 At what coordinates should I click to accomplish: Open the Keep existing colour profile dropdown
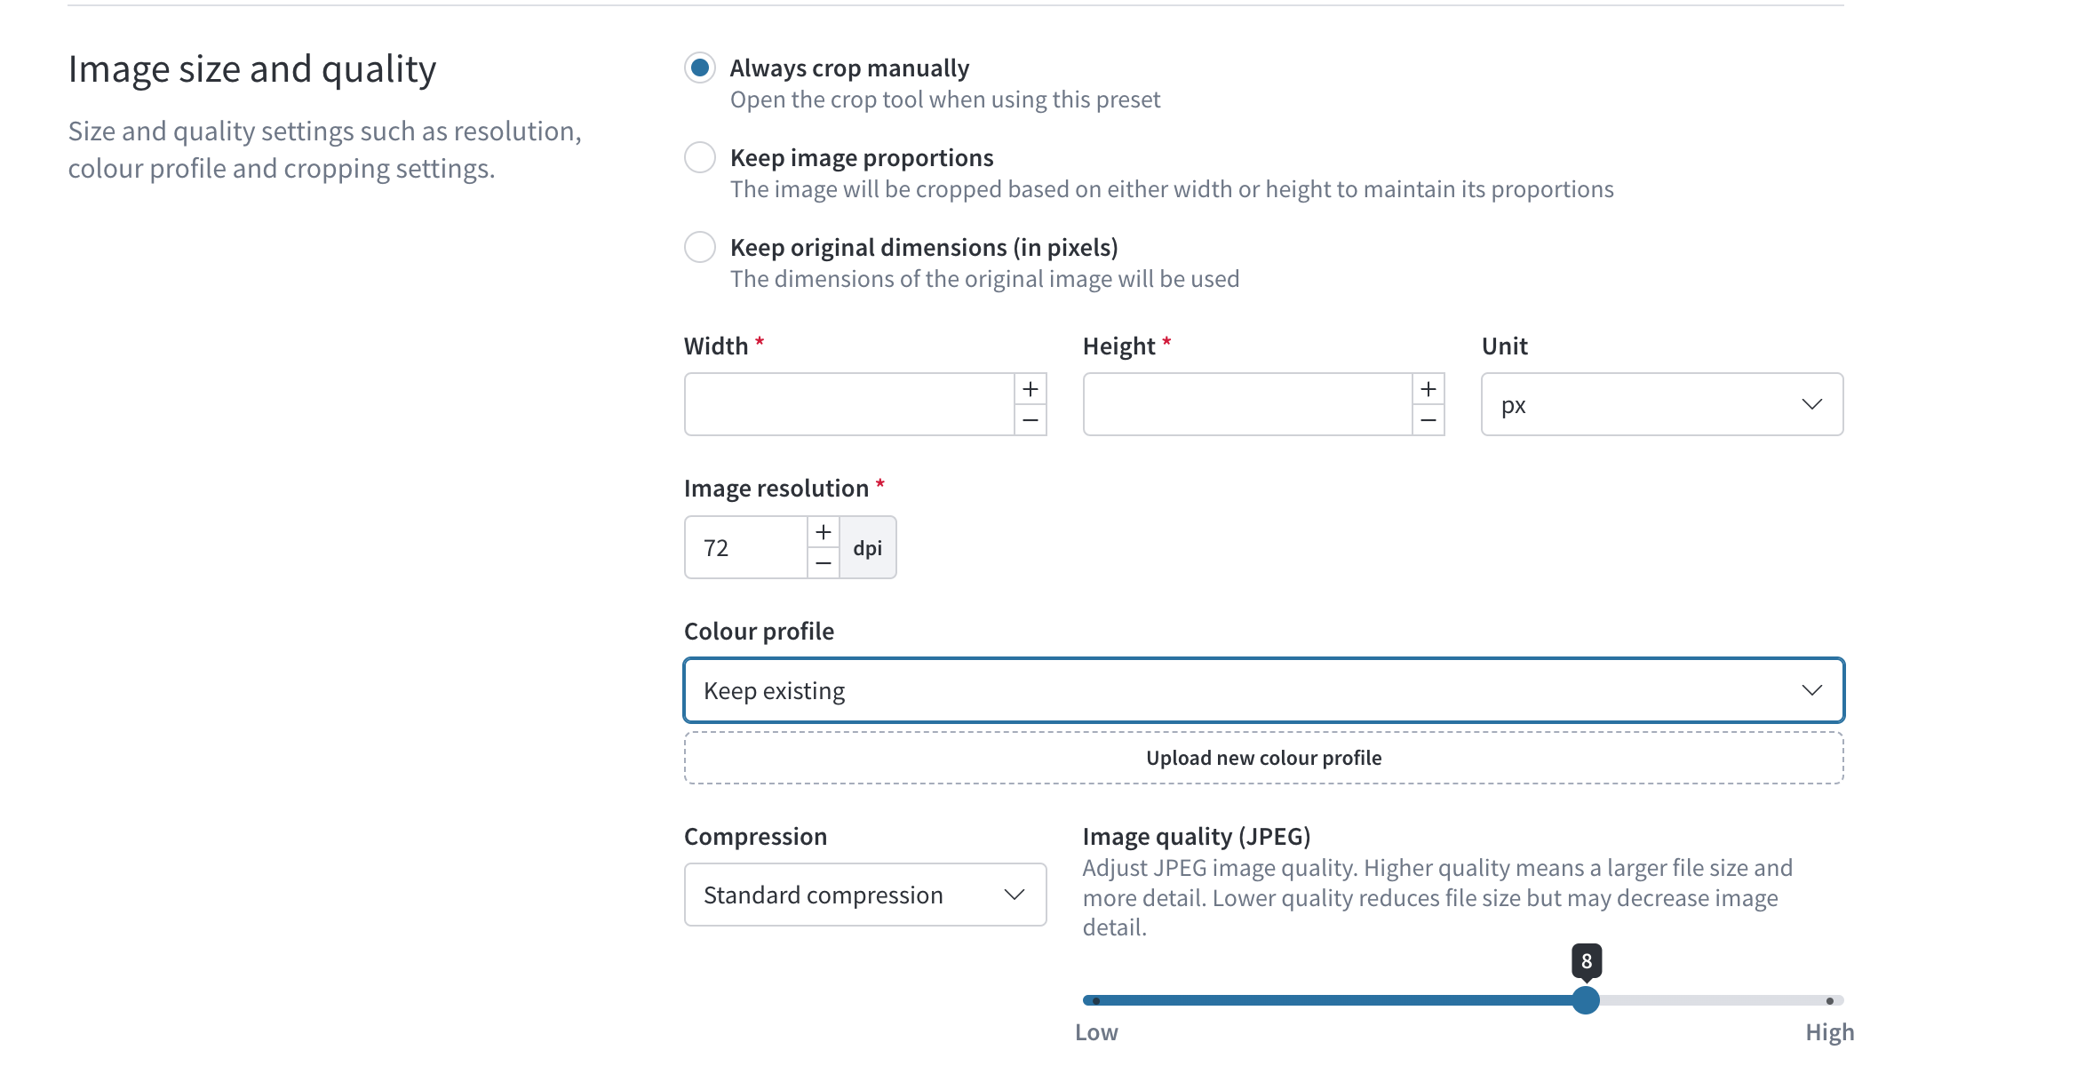click(x=1263, y=690)
